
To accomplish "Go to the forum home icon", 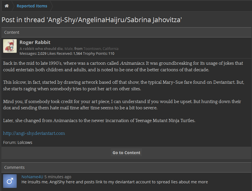I will pyautogui.click(x=7, y=6).
